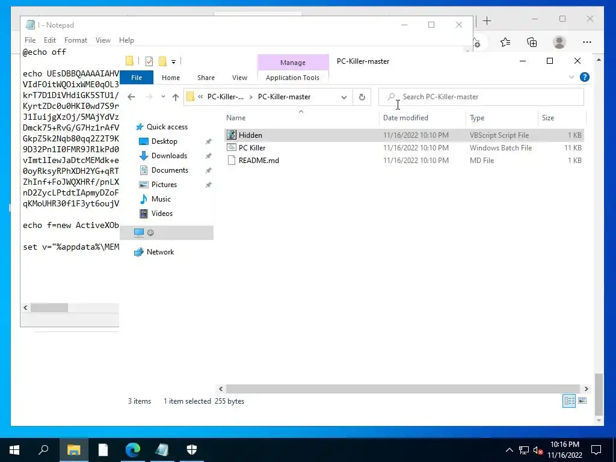Image resolution: width=616 pixels, height=462 pixels.
Task: Open Videos folder in sidebar
Action: [162, 214]
